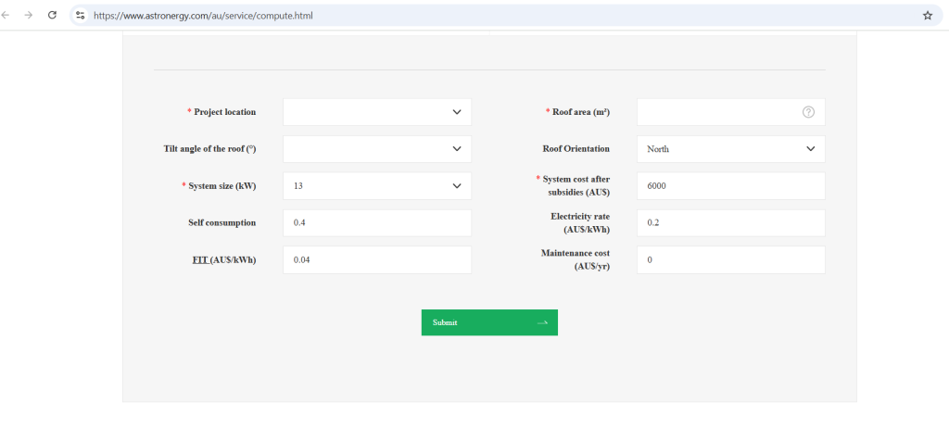Click the underlined FIT label
949x428 pixels.
pyautogui.click(x=197, y=260)
